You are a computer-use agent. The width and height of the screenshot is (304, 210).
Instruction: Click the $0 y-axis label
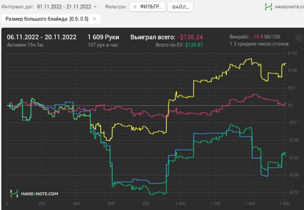point(290,105)
